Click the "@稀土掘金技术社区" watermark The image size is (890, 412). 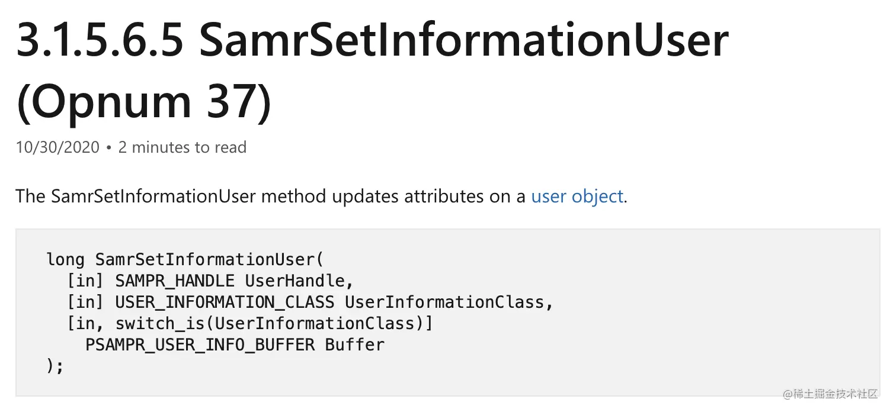[x=830, y=394]
